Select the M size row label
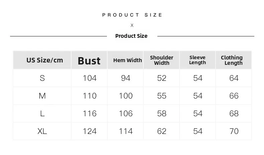This screenshot has width=264, height=155. pyautogui.click(x=42, y=96)
